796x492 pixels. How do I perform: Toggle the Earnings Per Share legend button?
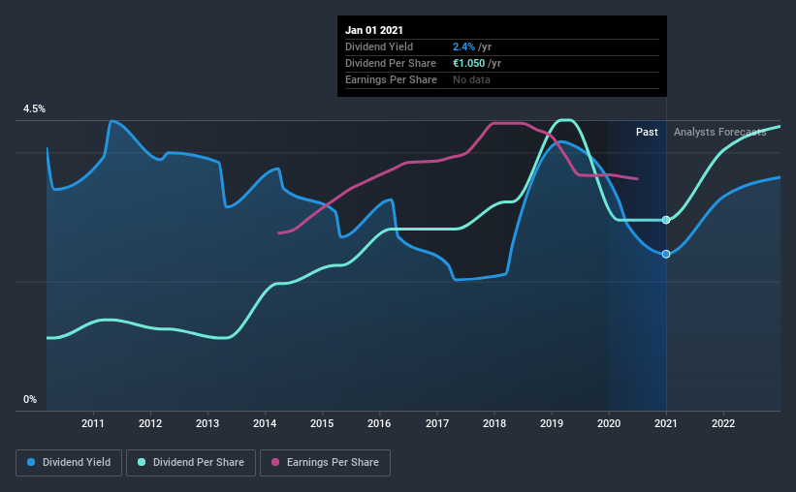point(325,463)
